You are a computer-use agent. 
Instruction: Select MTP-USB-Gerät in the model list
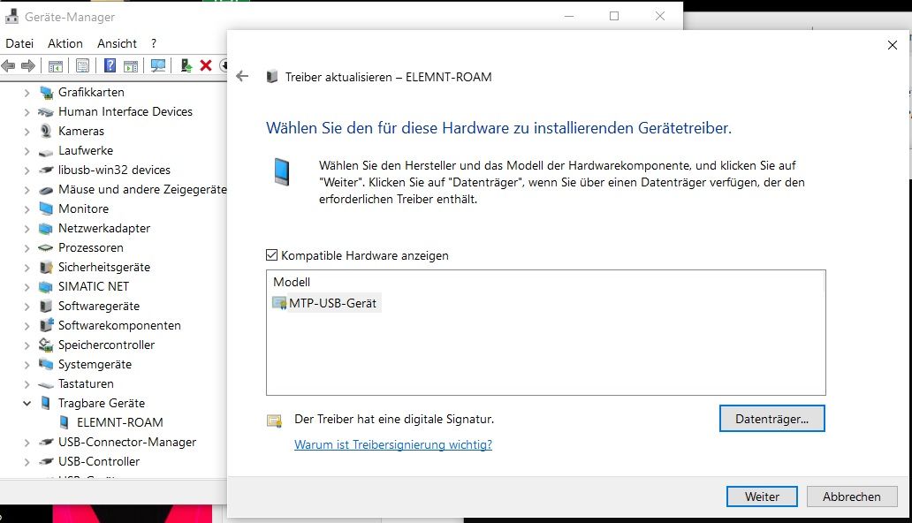(332, 303)
